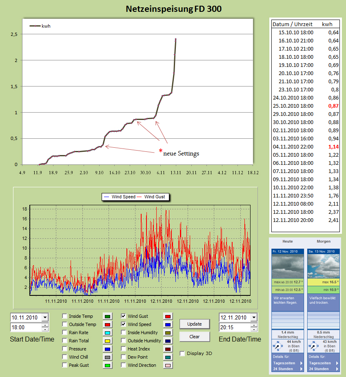Click the cloudy sky image for Morgen
Image resolution: width=346 pixels, height=377 pixels.
point(322,266)
